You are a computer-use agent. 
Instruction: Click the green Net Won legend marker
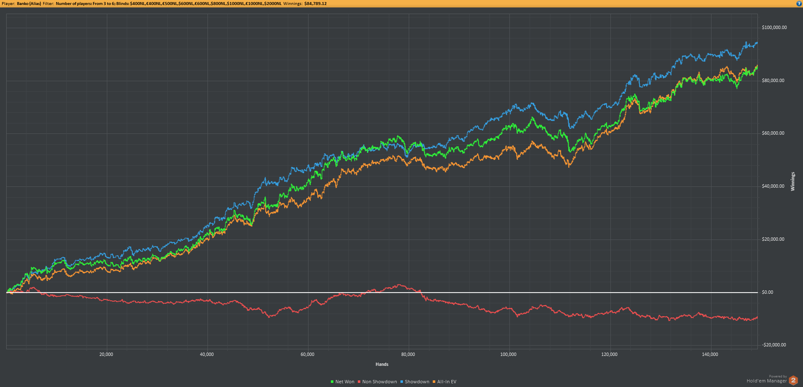[x=332, y=382]
